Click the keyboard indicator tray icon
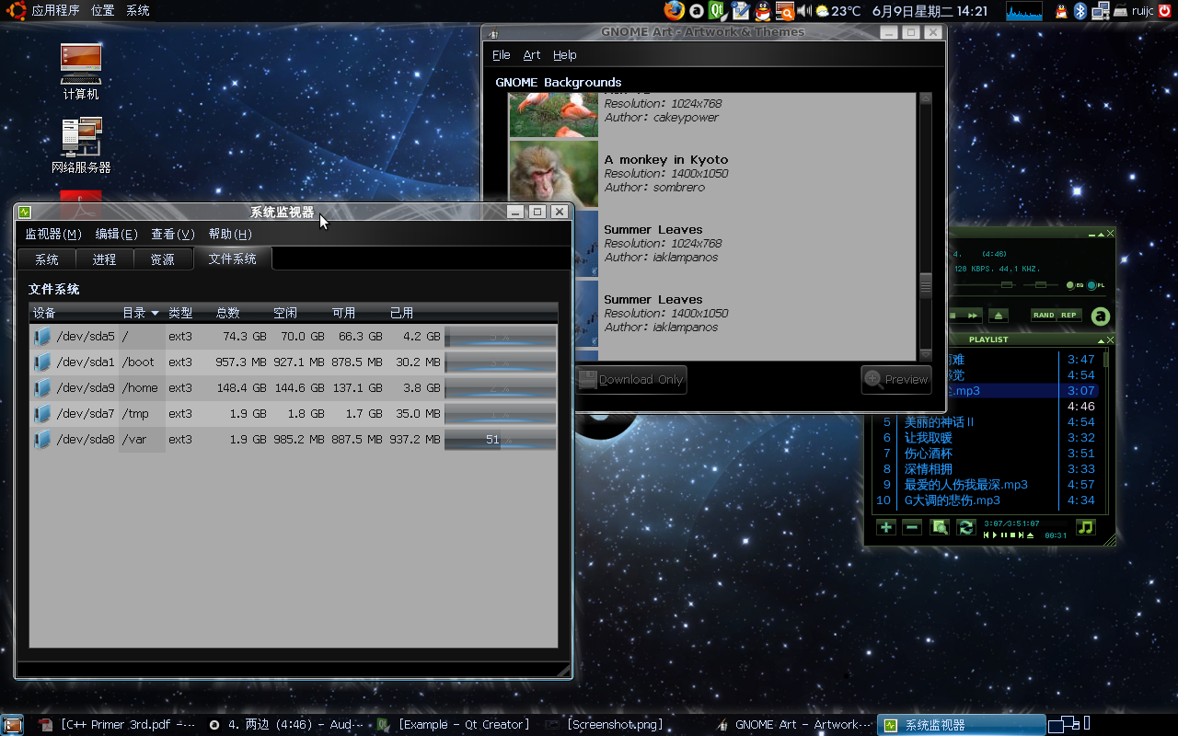This screenshot has height=736, width=1178. click(1121, 11)
